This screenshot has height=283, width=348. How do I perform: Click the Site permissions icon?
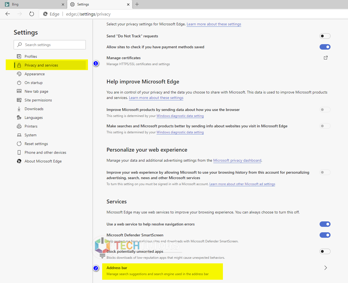pos(19,100)
